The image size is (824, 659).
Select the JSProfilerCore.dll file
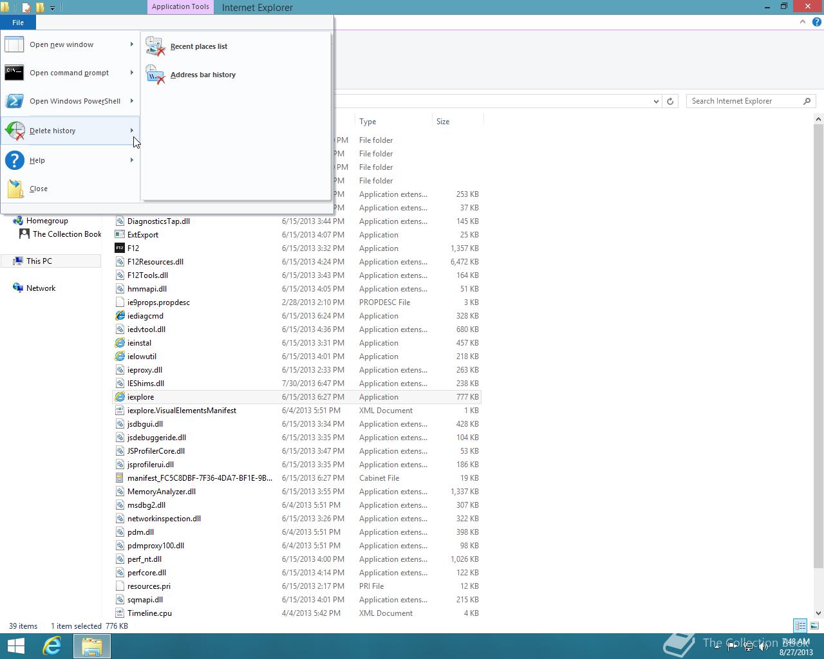[297, 451]
